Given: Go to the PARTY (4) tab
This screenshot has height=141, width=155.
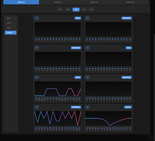Looking at the screenshot, I should click(x=130, y=2).
